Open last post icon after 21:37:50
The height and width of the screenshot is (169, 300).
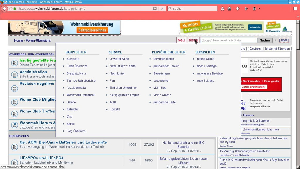point(199,151)
